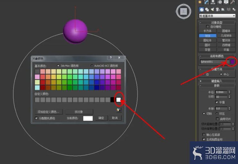Image resolution: width=238 pixels, height=164 pixels.
Task: Toggle the 分配随机颜色 checkbox
Action: (36, 118)
